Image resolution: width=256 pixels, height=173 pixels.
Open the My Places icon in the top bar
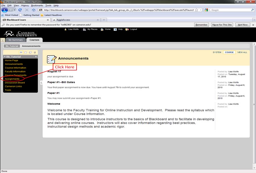84,29
